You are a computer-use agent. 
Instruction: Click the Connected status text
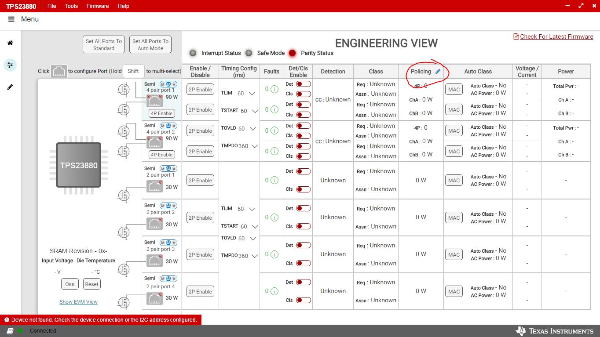[43, 331]
